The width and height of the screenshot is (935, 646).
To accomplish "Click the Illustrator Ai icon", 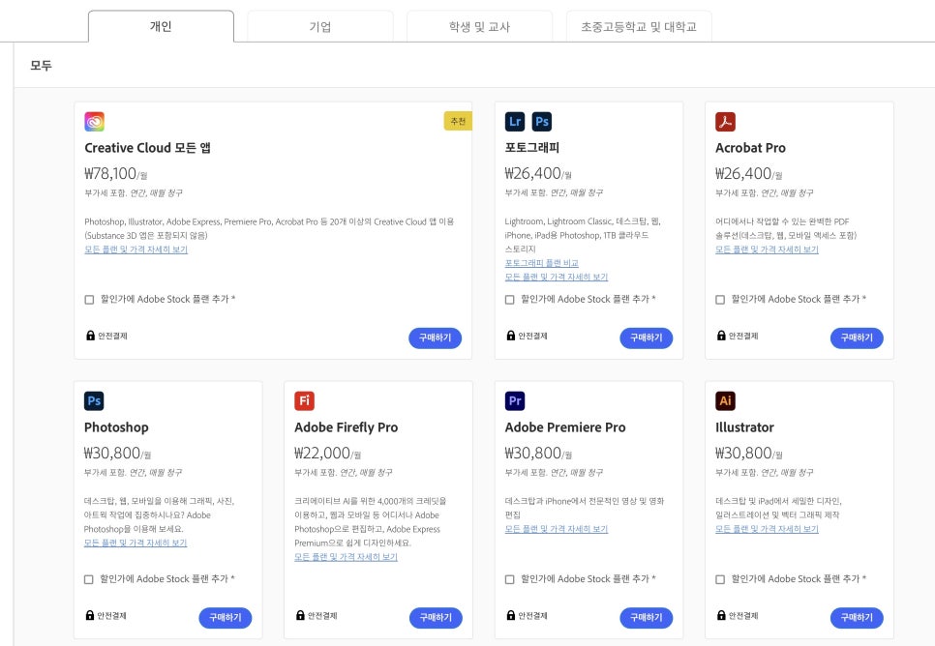I will pos(725,401).
